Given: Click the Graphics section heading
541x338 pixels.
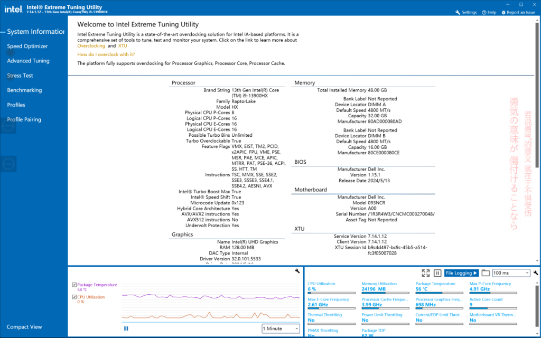Looking at the screenshot, I should click(x=182, y=234).
